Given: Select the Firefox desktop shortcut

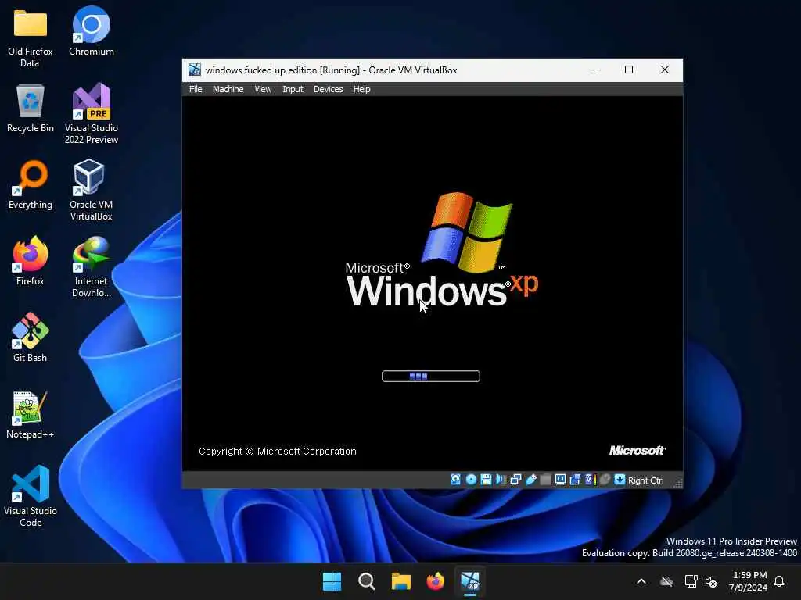Looking at the screenshot, I should 31,261.
